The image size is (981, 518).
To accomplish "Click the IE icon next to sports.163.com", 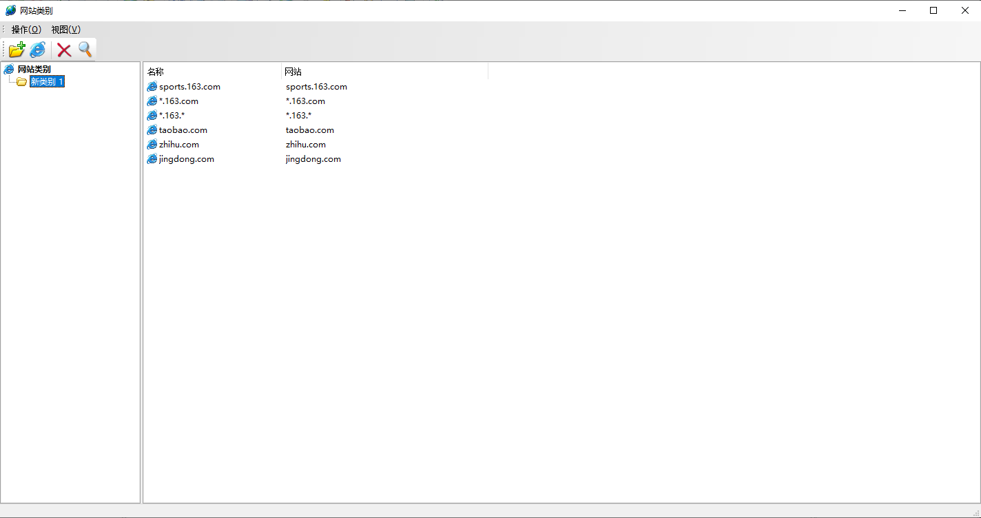I will click(152, 87).
